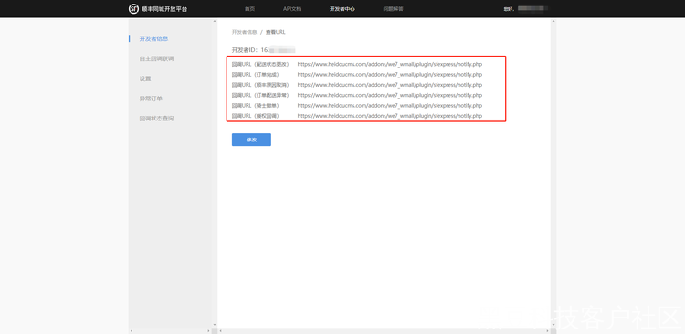Open 设置 in the left sidebar
This screenshot has width=685, height=334.
(x=145, y=78)
